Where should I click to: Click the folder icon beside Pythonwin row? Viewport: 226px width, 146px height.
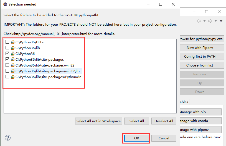pyautogui.click(x=12, y=77)
